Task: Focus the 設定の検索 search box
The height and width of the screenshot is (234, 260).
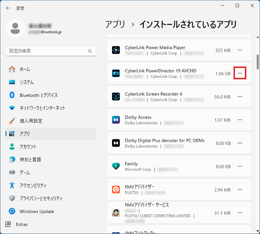Action: [51, 51]
